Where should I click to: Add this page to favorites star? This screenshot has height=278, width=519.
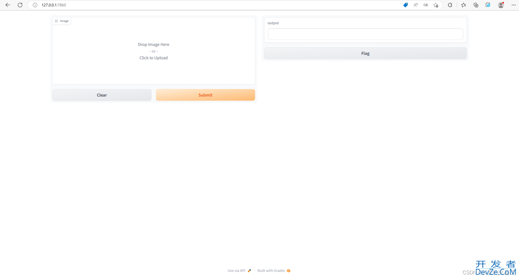pos(436,5)
